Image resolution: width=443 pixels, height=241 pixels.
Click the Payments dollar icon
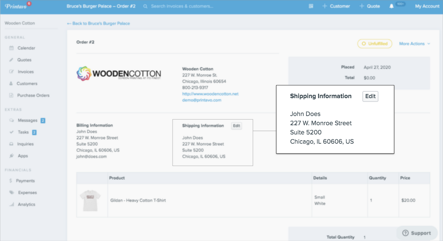(x=11, y=181)
